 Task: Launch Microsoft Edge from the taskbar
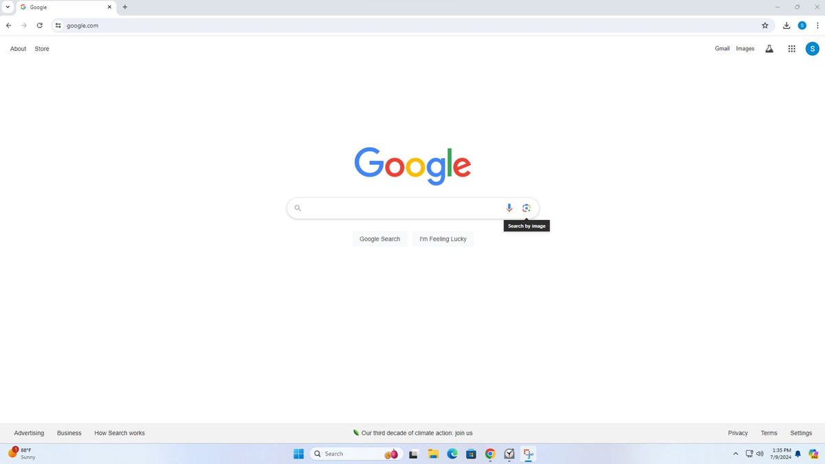[x=452, y=454]
